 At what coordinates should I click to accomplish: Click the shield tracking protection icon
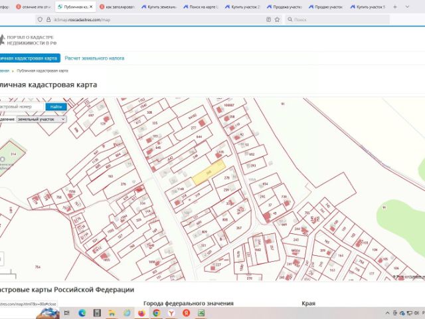click(x=40, y=19)
